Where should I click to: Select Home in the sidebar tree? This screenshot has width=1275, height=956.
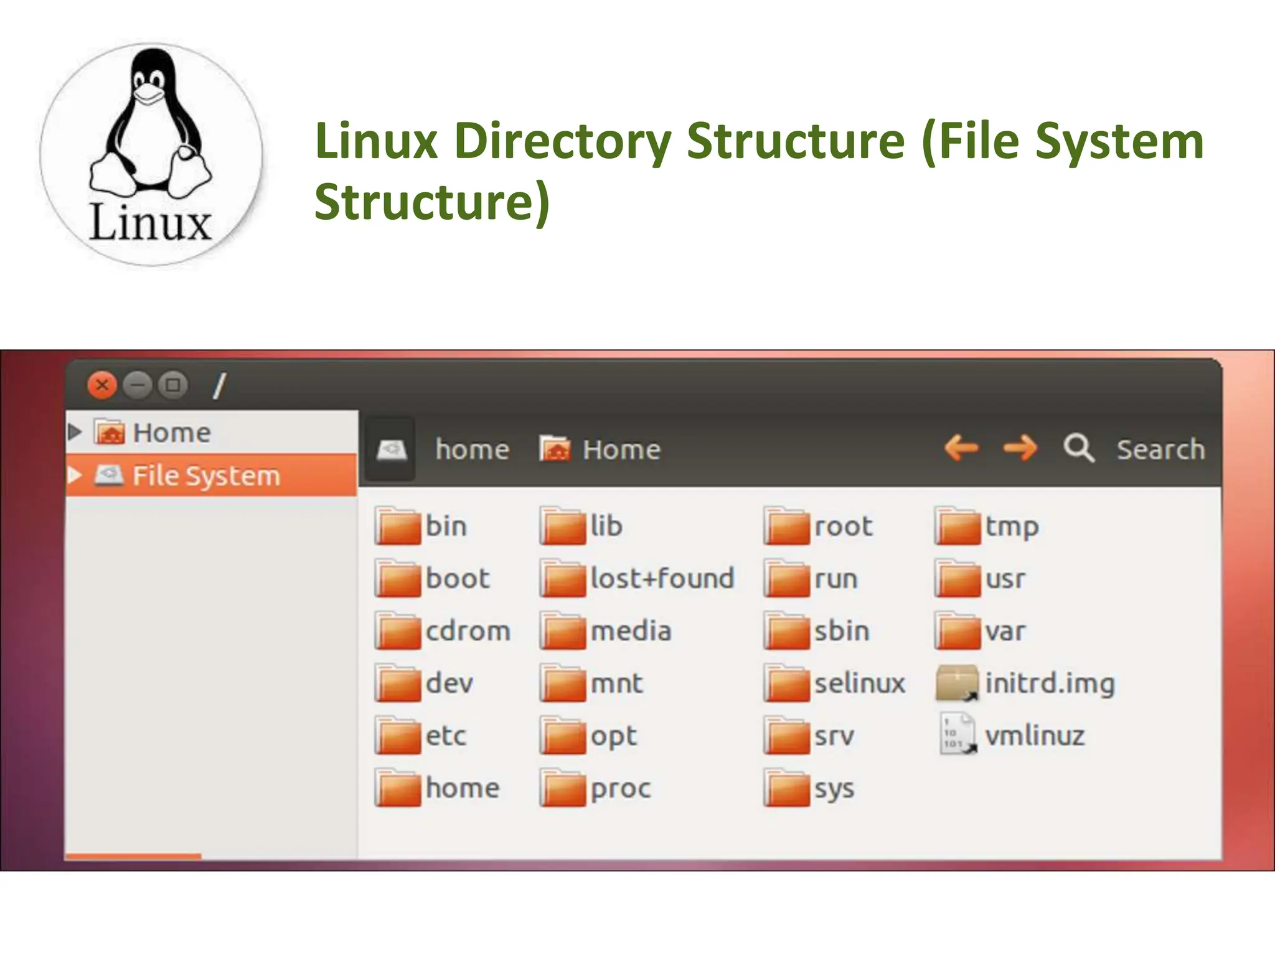tap(171, 433)
